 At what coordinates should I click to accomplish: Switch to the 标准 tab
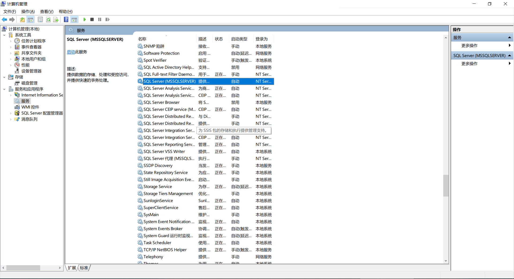coord(84,268)
